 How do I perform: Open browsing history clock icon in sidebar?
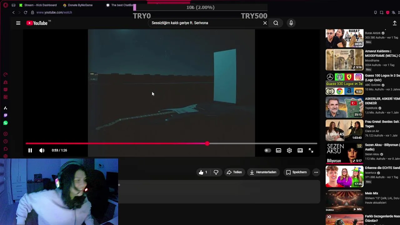pyautogui.click(x=5, y=142)
